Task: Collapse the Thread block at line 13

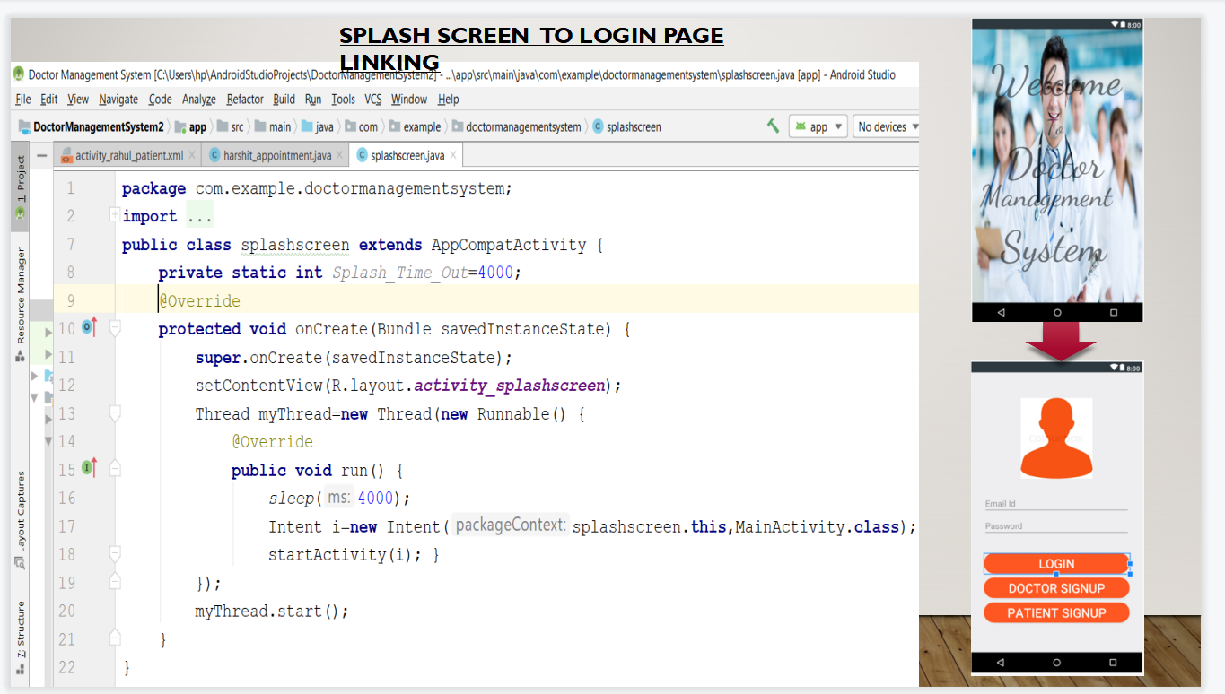Action: pyautogui.click(x=115, y=413)
